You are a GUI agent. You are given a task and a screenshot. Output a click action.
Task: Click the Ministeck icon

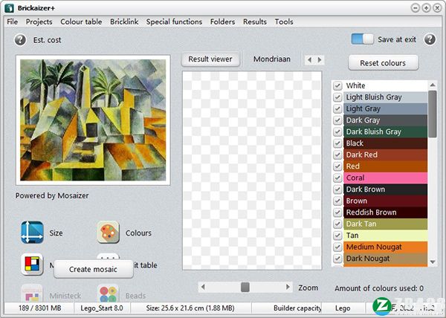pos(32,293)
